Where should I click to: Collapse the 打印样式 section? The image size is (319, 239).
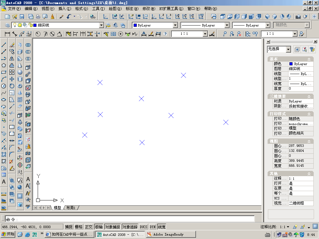click(309, 114)
